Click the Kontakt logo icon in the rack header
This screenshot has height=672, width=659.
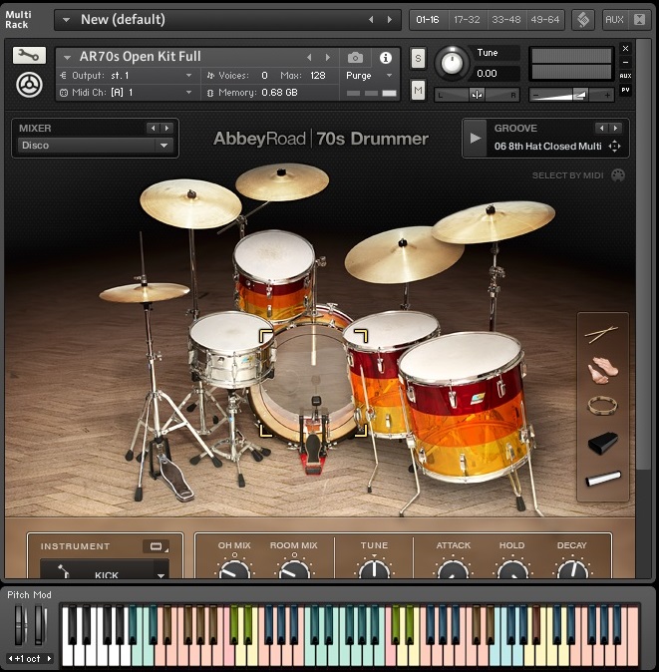pyautogui.click(x=582, y=19)
